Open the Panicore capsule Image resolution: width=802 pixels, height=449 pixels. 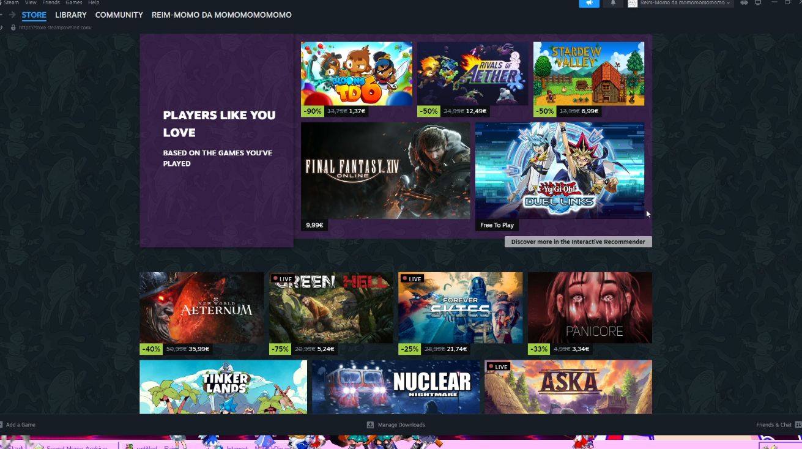(590, 308)
